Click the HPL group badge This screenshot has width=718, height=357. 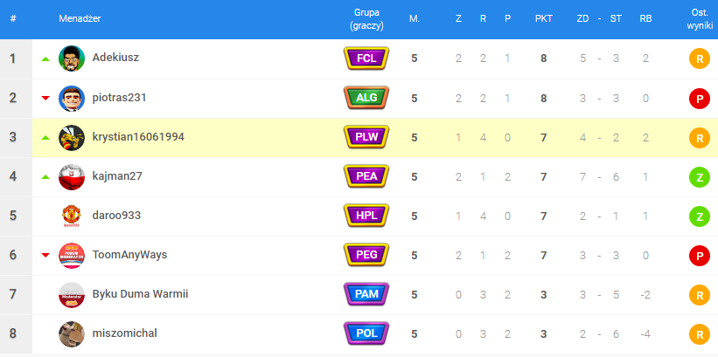pyautogui.click(x=366, y=216)
